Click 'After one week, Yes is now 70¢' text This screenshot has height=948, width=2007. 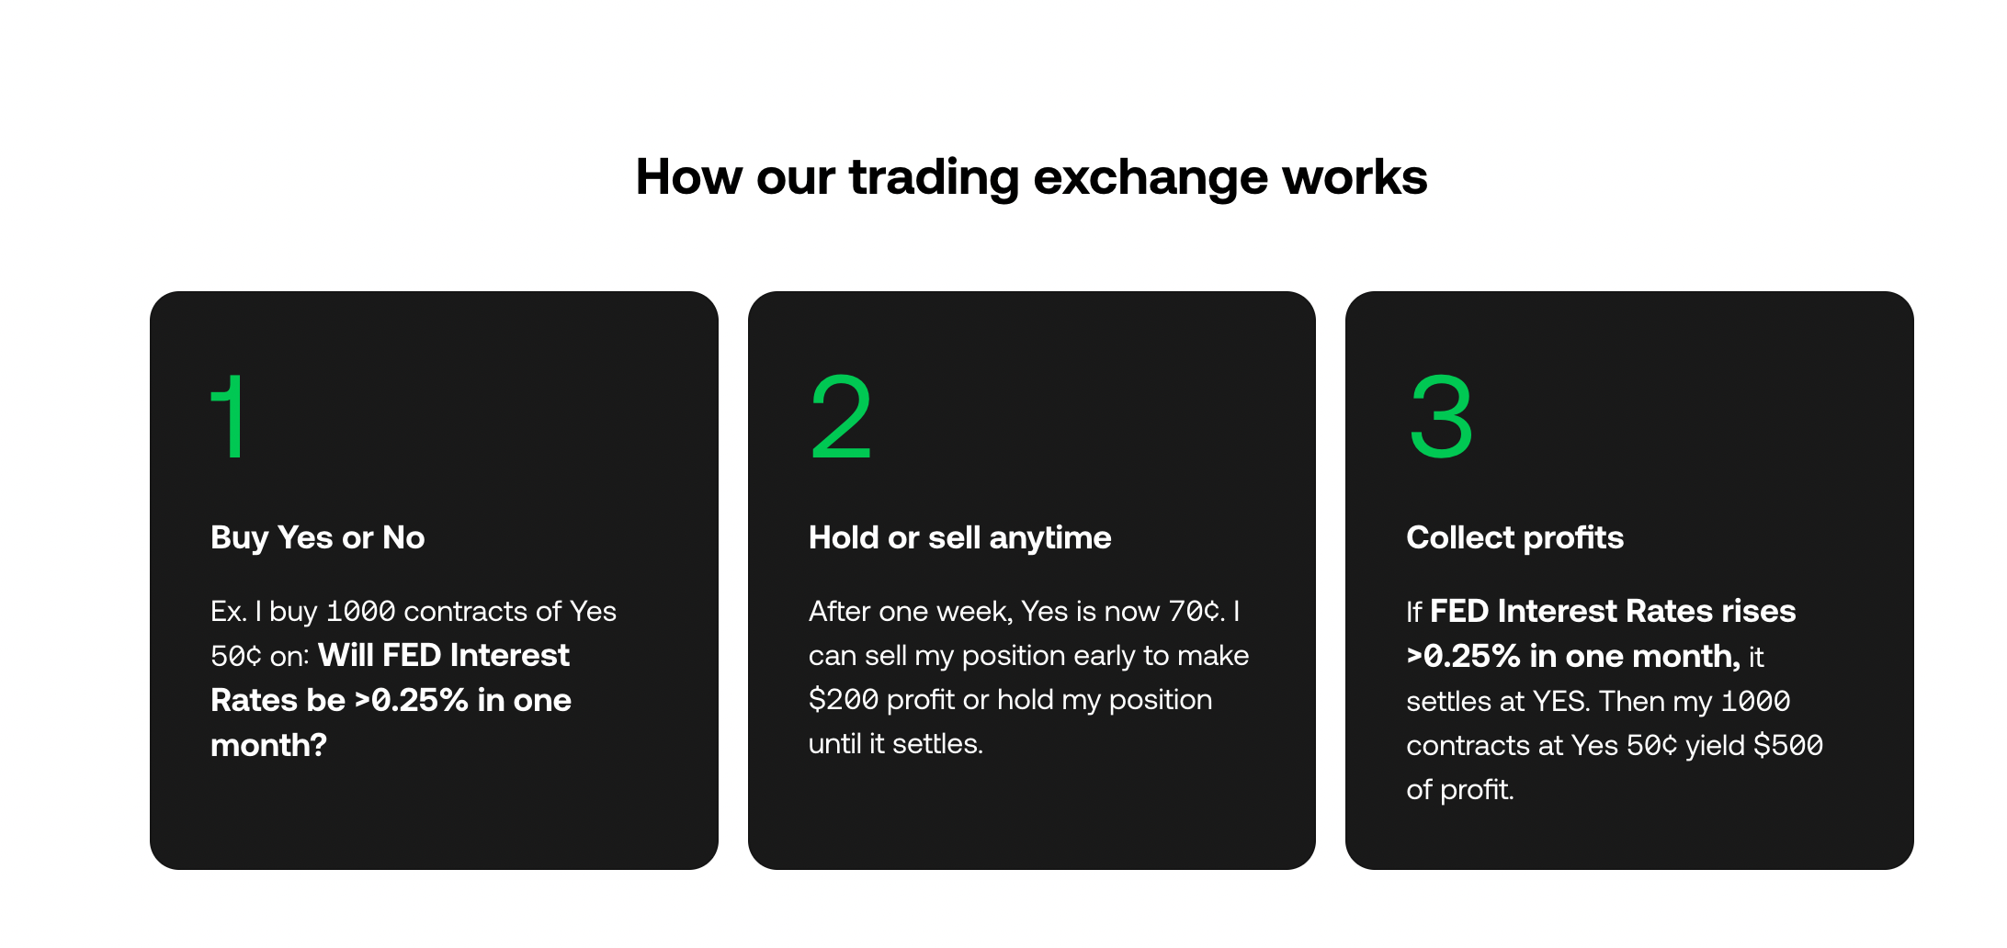1016,611
